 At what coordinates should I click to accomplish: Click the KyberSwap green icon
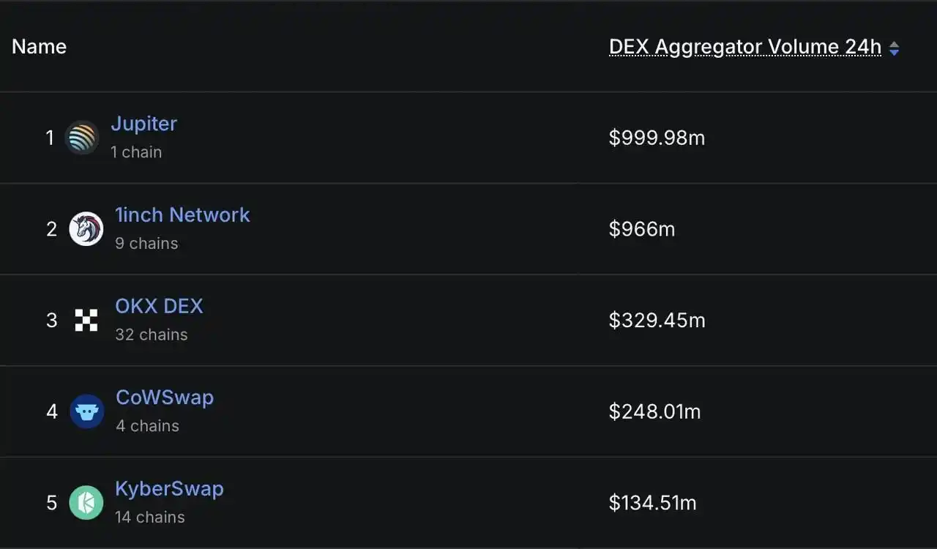86,503
